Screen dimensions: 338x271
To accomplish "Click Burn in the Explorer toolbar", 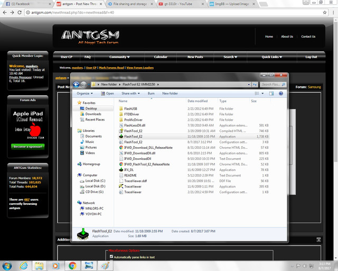I will [151, 93].
